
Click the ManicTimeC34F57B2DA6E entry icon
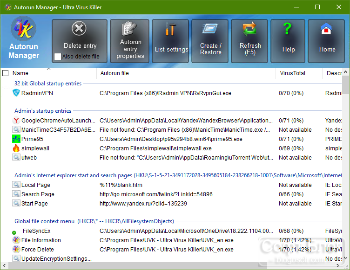pyautogui.click(x=16, y=129)
